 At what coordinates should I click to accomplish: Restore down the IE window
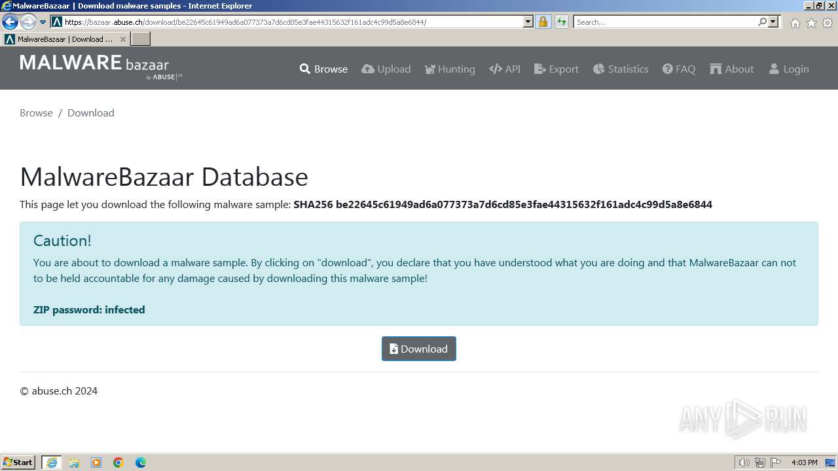coord(819,6)
